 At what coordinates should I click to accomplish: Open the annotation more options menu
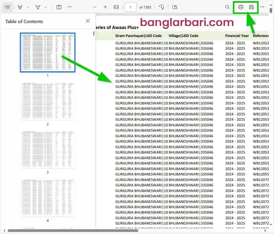[70, 7]
